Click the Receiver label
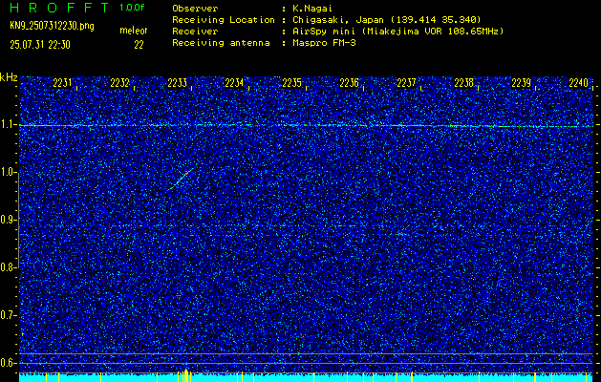The height and width of the screenshot is (382, 601). coord(195,32)
